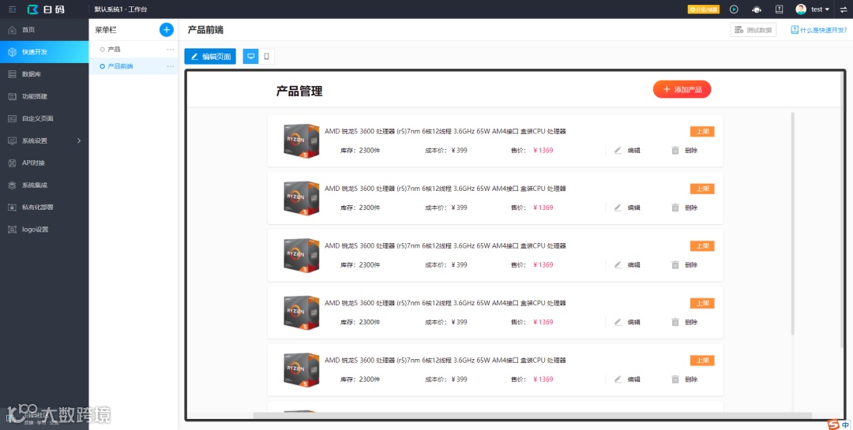The image size is (853, 430).
Task: Switch to mobile phone preview mode
Action: point(267,57)
